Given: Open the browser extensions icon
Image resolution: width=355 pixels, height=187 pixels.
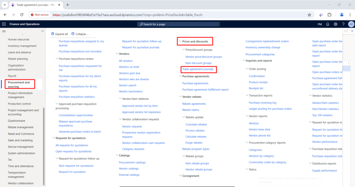Looking at the screenshot, I should (329, 15).
